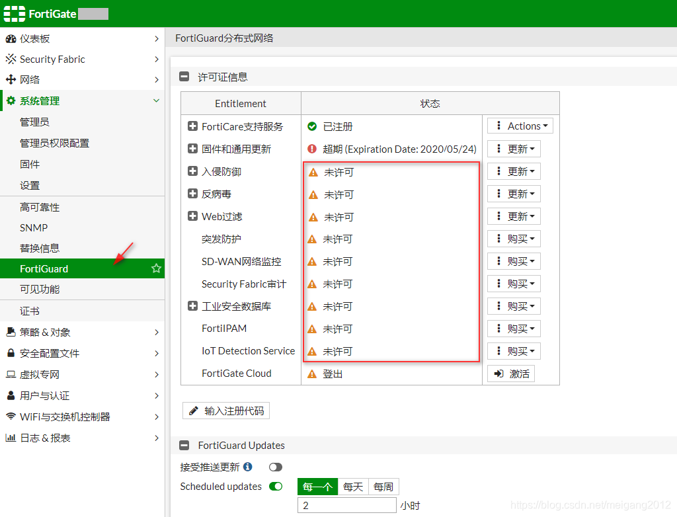This screenshot has height=517, width=677.
Task: Select the 每周 update interval option
Action: click(383, 487)
